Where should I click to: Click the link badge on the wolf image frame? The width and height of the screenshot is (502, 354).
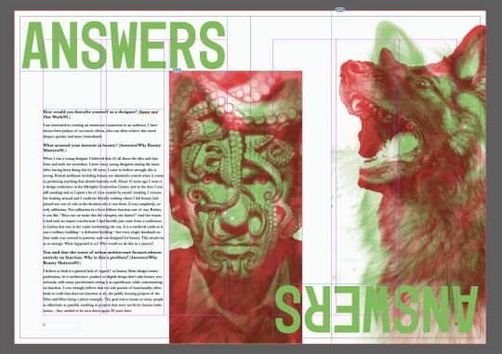point(339,10)
